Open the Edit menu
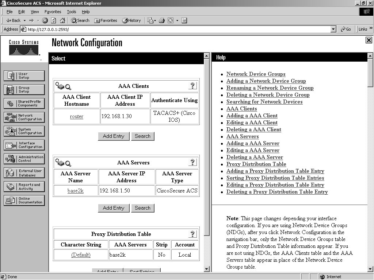Image resolution: width=374 pixels, height=280 pixels. (x=22, y=12)
